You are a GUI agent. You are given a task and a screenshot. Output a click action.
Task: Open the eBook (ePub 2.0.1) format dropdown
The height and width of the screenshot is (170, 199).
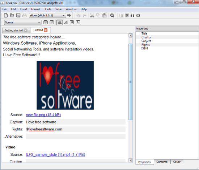[47, 15]
